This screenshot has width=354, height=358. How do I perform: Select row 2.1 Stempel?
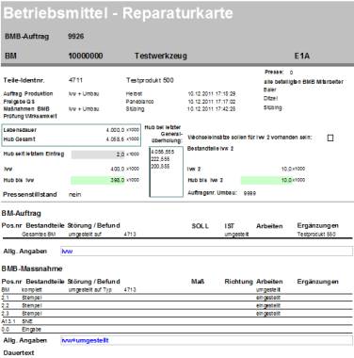click(x=177, y=298)
